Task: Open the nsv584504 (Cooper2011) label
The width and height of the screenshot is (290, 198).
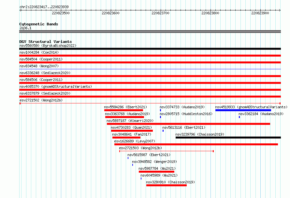Action: 41,59
